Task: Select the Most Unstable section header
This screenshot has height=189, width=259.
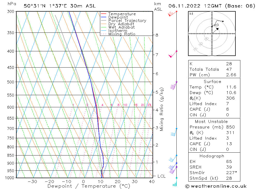Action: pos(212,121)
